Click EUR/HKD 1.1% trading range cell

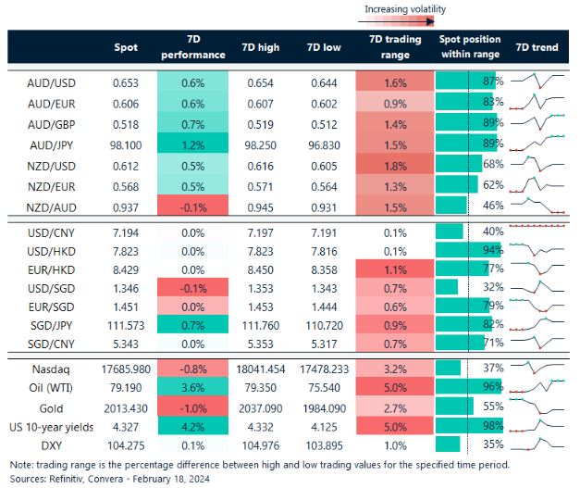[x=395, y=270]
